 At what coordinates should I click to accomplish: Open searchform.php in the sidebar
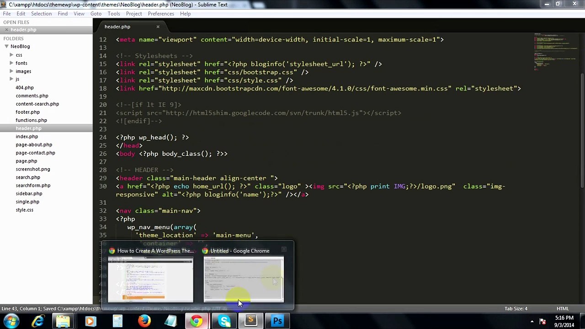coord(33,186)
